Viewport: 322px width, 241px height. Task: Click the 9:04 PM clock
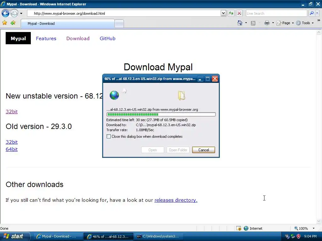(x=310, y=236)
